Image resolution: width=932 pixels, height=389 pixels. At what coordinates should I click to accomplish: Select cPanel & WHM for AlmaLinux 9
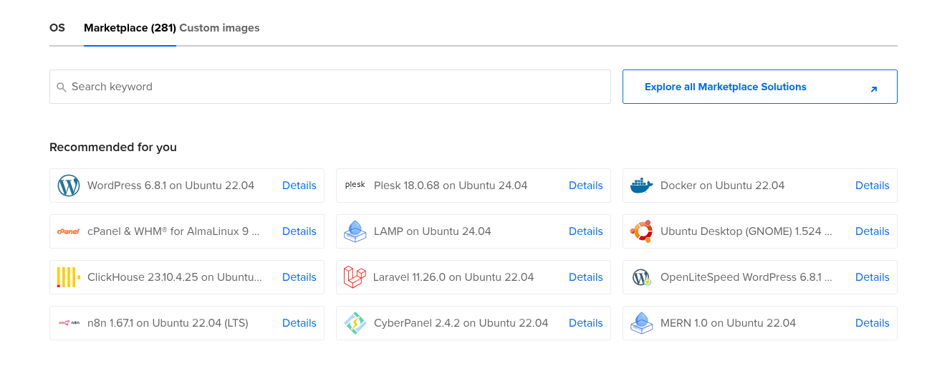(x=187, y=231)
